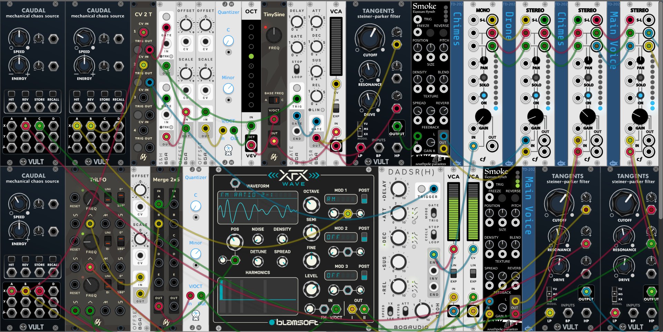Click the blue DADSR(H) TRIGGER input jack

click(434, 189)
